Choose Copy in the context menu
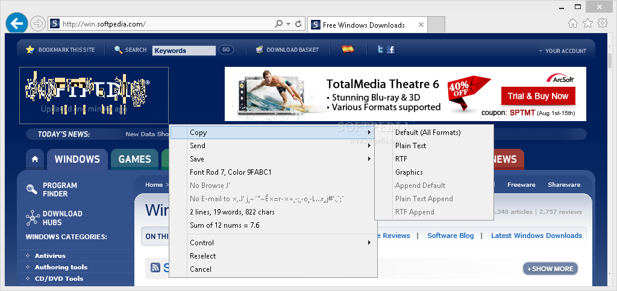This screenshot has height=291, width=617. [x=273, y=133]
